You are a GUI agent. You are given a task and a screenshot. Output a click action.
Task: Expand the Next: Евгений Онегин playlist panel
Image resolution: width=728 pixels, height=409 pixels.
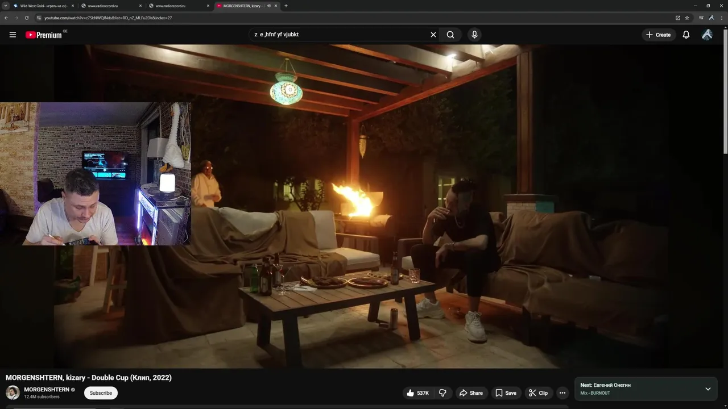[708, 389]
